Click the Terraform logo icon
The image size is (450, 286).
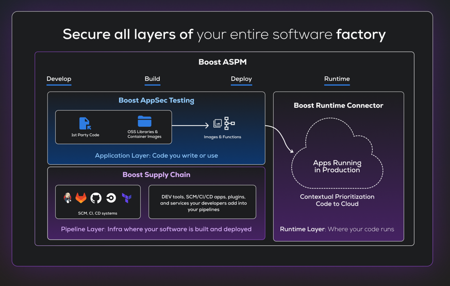127,198
